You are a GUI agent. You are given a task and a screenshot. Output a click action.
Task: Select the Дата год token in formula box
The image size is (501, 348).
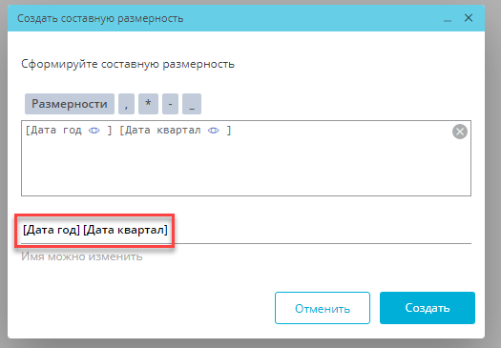(69, 131)
